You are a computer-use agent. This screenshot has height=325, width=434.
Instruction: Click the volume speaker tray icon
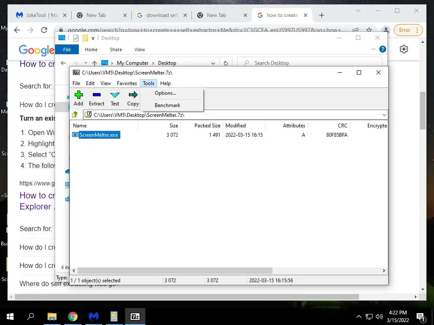click(379, 317)
